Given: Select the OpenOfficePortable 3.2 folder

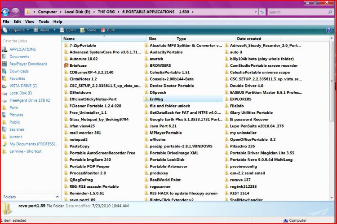Looking at the screenshot, I should [253, 139].
